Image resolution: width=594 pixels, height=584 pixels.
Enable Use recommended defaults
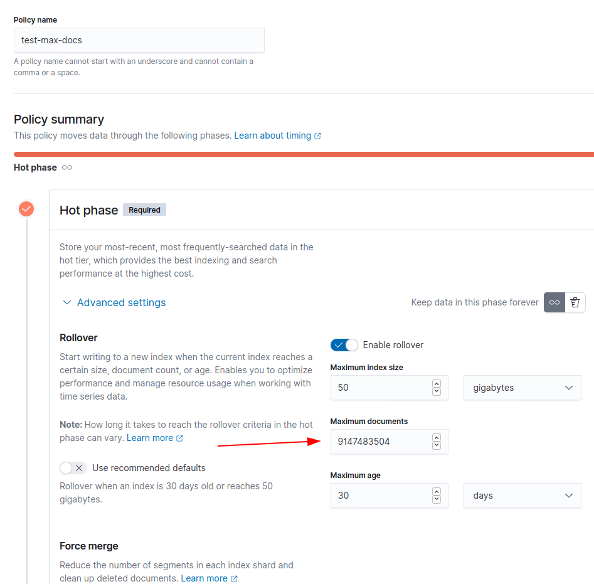tap(72, 467)
